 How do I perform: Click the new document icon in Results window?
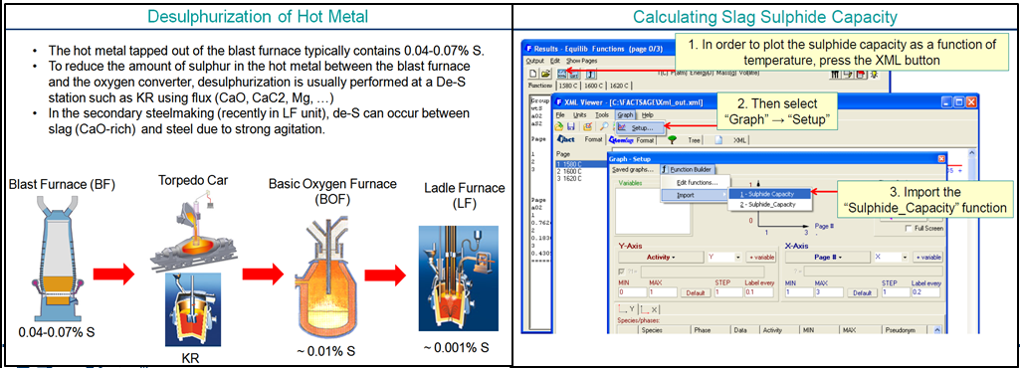(532, 74)
